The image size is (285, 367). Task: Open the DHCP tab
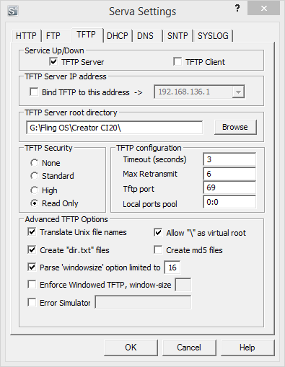pos(118,36)
